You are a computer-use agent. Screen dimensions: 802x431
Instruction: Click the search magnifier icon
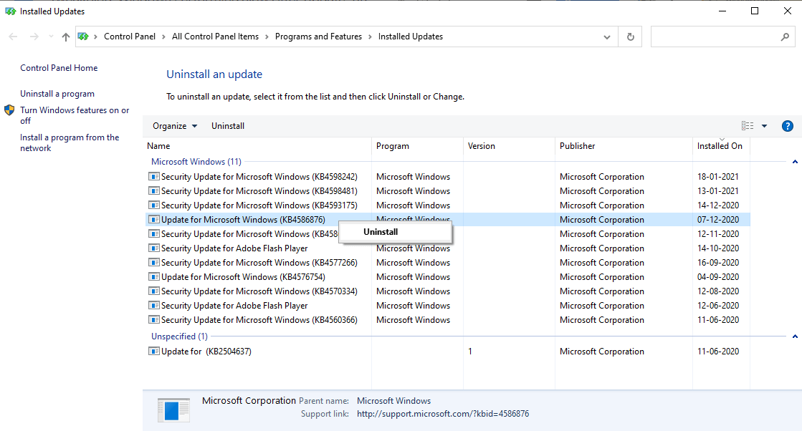785,37
